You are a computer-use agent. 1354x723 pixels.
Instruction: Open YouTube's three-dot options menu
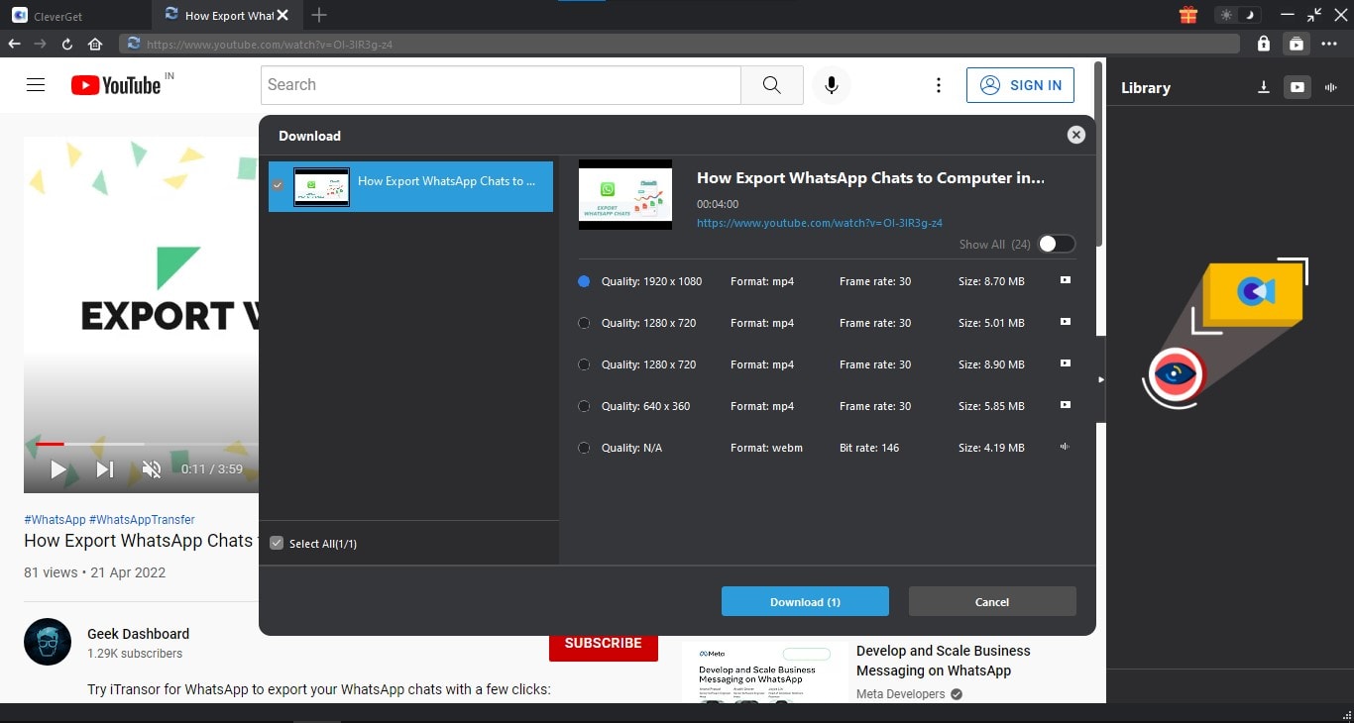[x=939, y=85]
